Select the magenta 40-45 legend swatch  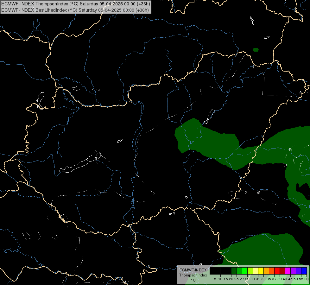coord(288,271)
